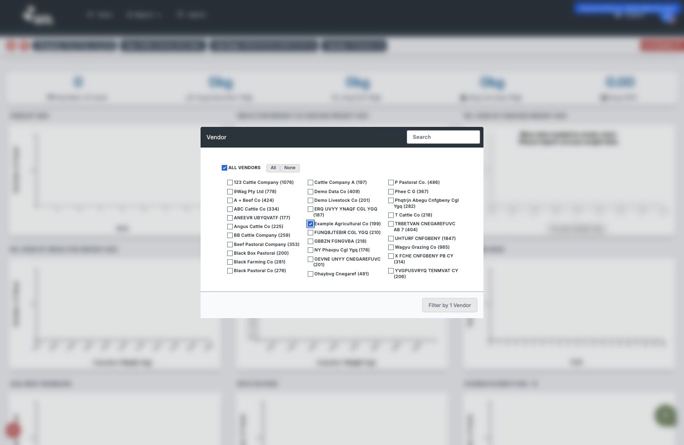Tick P Pastoral Co. (486) checkbox
This screenshot has width=684, height=445.
(x=391, y=183)
